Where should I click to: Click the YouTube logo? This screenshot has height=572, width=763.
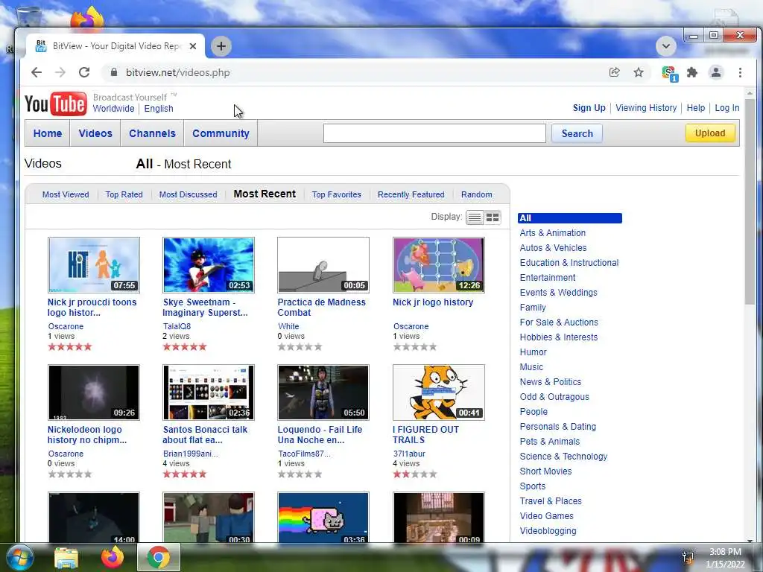(55, 104)
